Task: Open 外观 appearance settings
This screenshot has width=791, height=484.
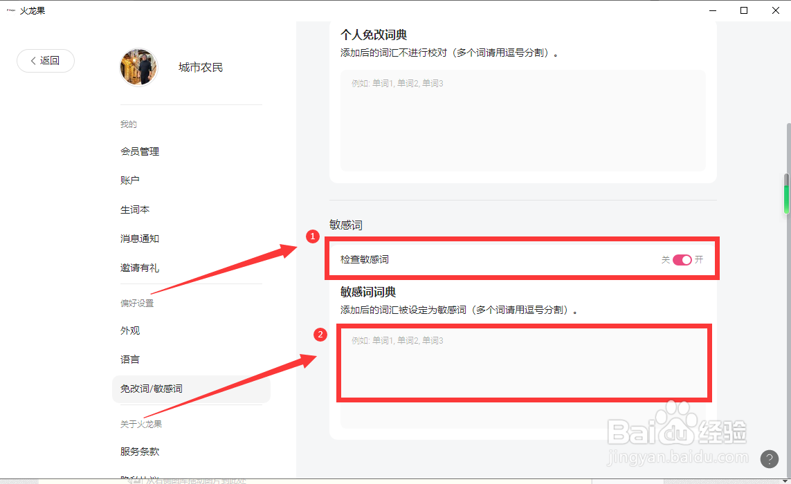Action: click(129, 331)
